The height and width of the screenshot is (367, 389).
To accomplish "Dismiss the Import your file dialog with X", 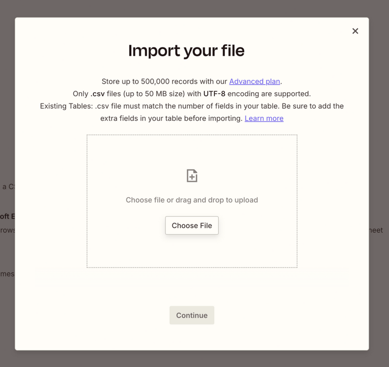I will [355, 31].
